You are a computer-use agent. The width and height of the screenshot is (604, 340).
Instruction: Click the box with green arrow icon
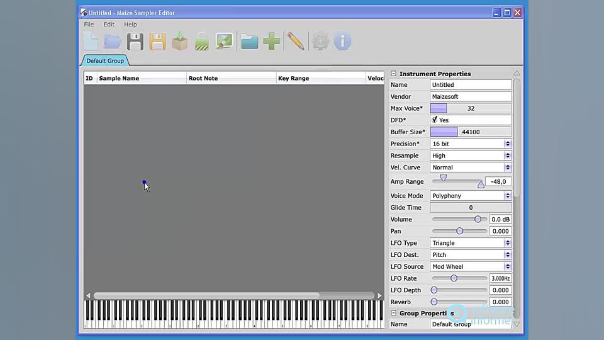(x=180, y=42)
